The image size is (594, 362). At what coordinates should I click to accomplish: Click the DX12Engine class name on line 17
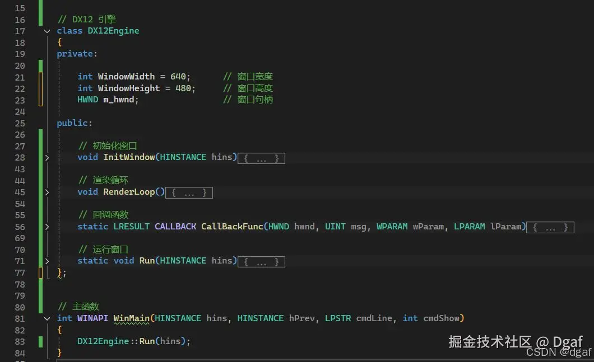tap(113, 31)
